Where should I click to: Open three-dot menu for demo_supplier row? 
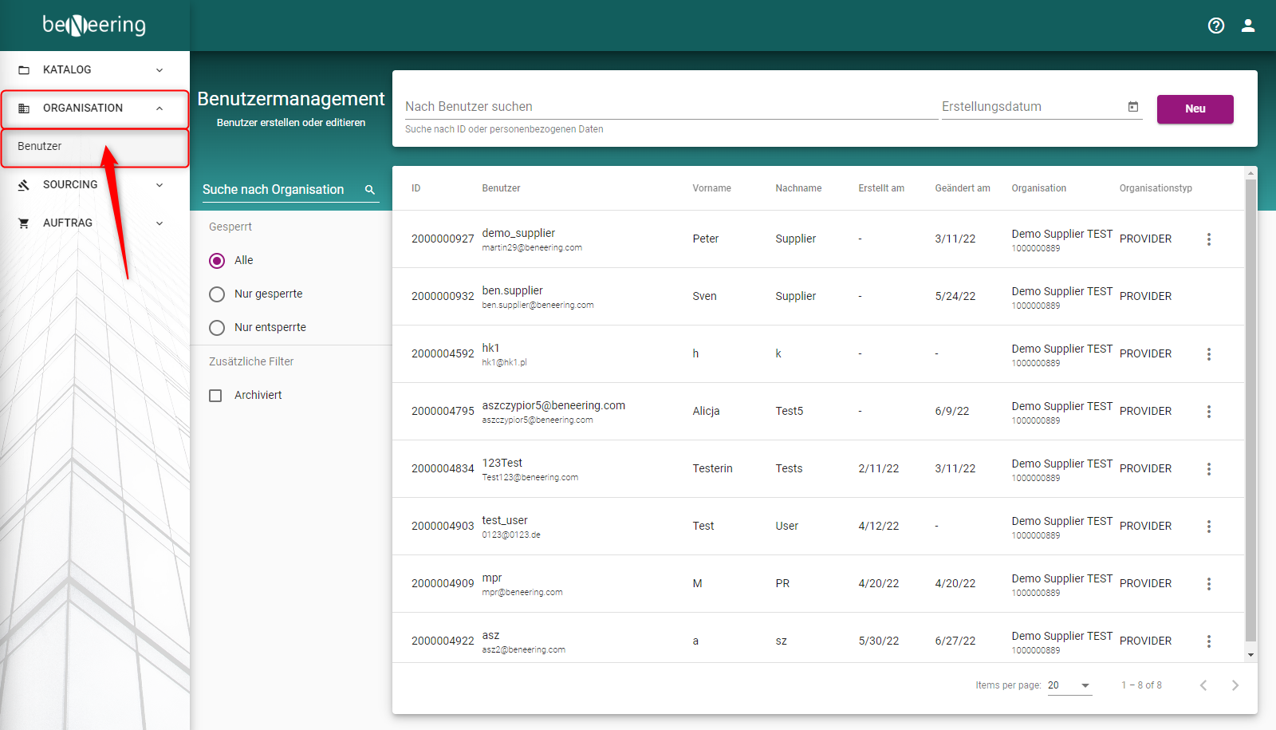tap(1208, 239)
